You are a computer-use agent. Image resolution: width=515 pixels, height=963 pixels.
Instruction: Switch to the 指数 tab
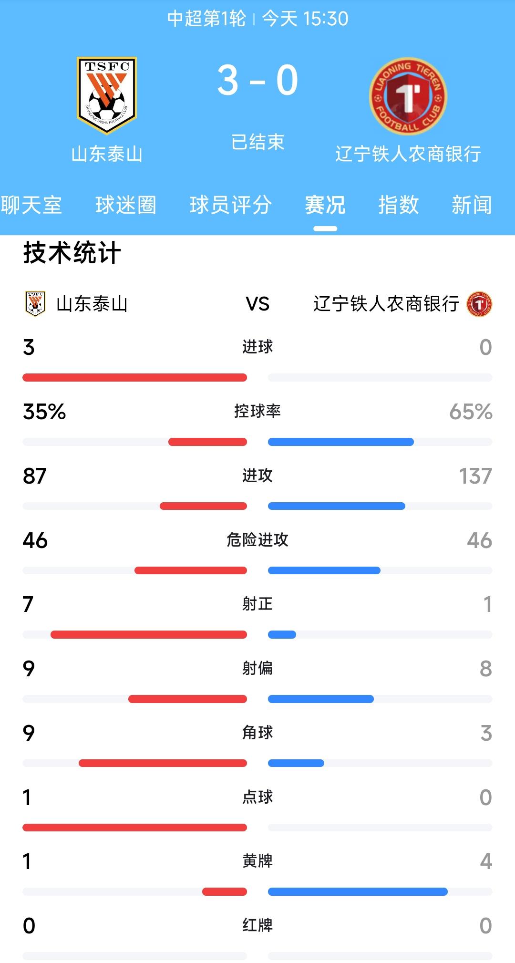400,205
